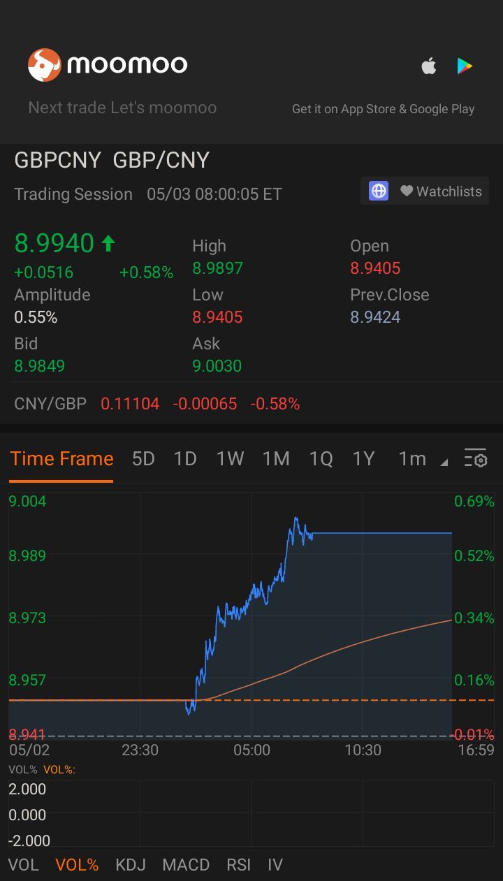The height and width of the screenshot is (881, 503).
Task: Click the Bid value 8.9849
Action: point(40,365)
